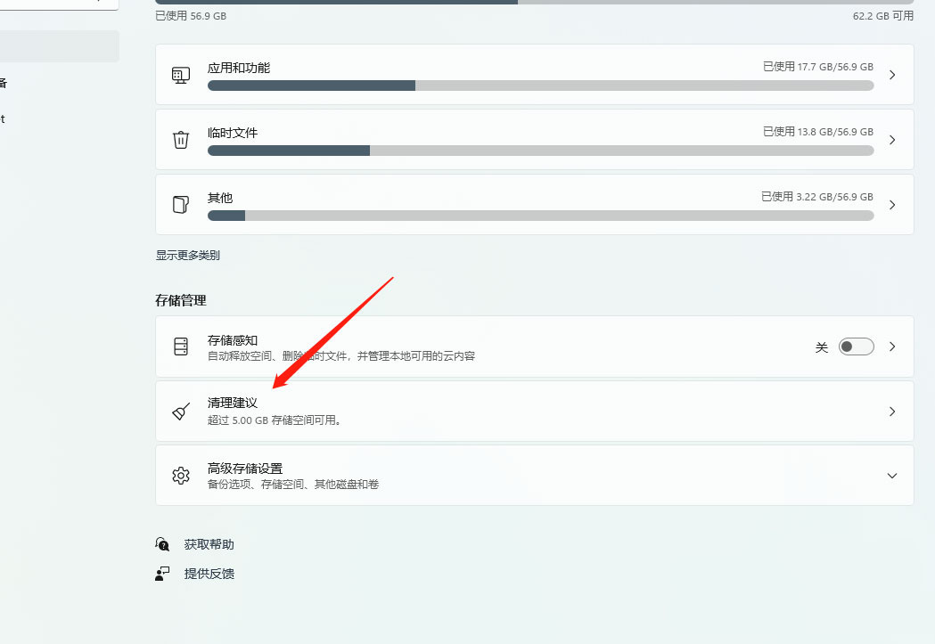935x644 pixels.
Task: Open Storage Sense chevron arrow
Action: 892,346
